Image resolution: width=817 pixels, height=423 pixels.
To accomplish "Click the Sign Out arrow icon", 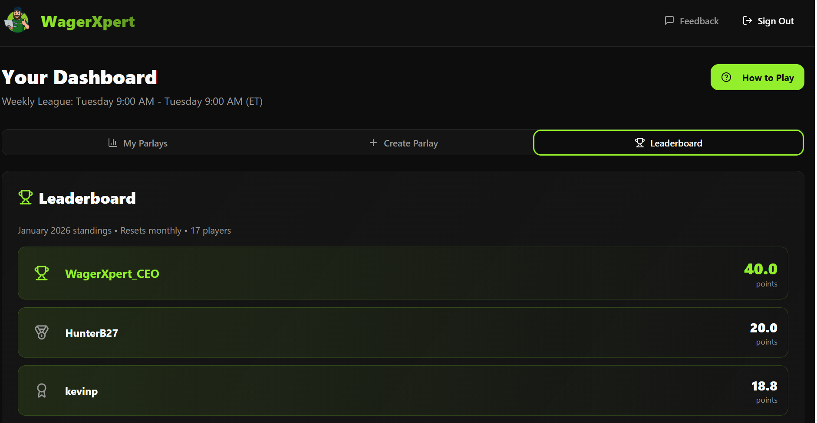I will 748,20.
